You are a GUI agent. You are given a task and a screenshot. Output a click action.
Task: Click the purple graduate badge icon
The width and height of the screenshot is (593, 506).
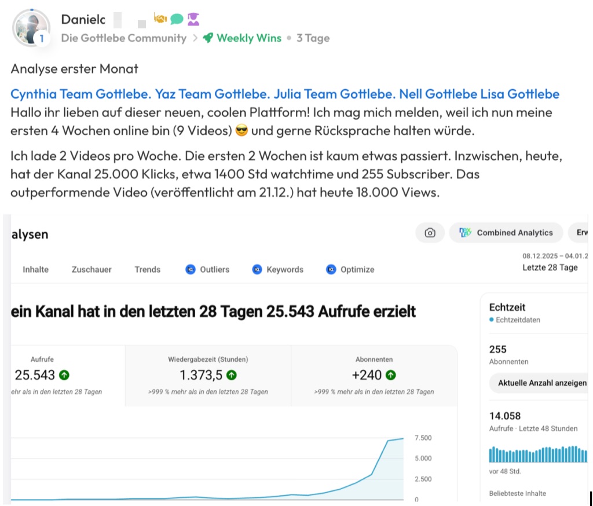193,19
